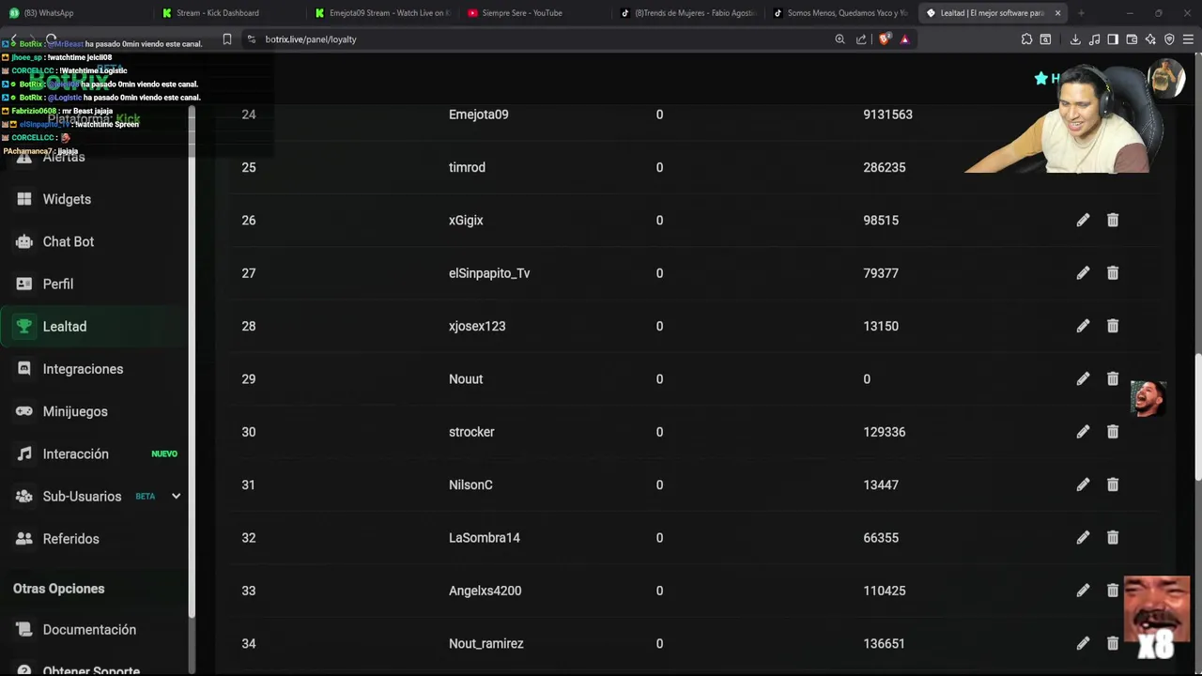Switch to Somos Menos, Quedamos tab
This screenshot has width=1202, height=676.
[840, 13]
